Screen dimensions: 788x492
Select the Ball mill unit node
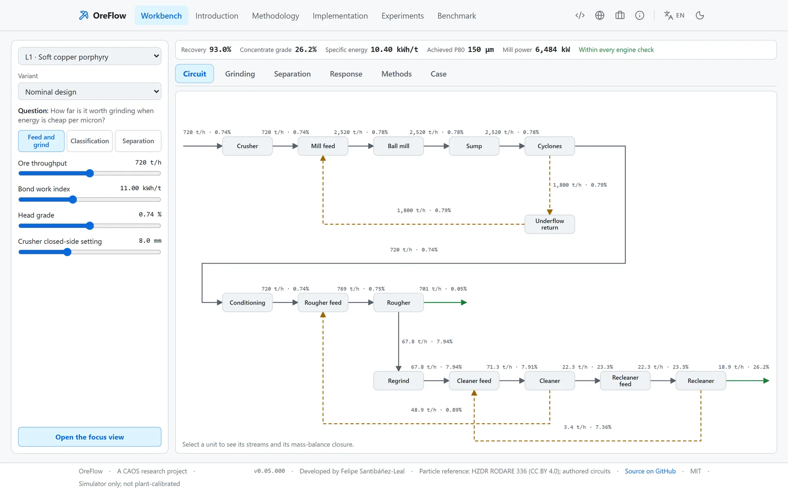tap(399, 146)
